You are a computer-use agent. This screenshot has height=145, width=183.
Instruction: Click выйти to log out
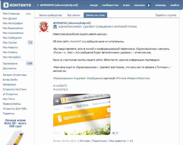(x=175, y=5)
